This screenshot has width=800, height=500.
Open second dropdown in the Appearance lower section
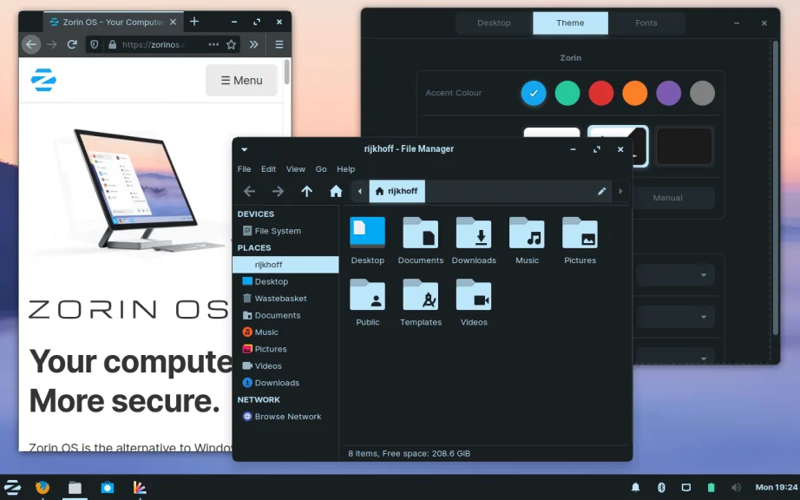coord(676,317)
